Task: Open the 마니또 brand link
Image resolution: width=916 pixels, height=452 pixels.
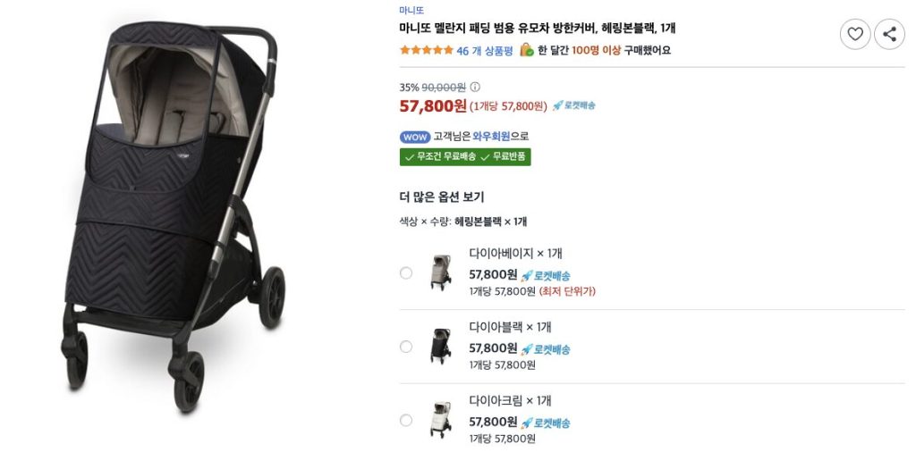Action: pos(411,10)
